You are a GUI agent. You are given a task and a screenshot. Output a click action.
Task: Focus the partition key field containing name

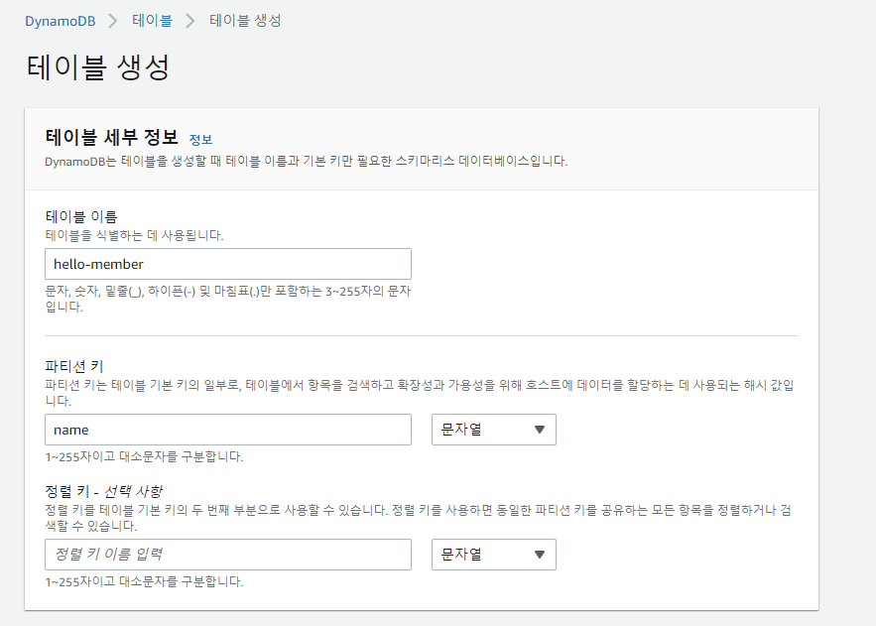click(228, 430)
